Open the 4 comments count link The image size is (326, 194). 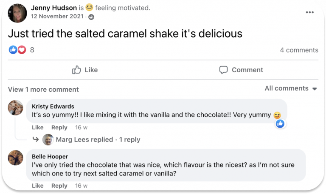pos(299,50)
